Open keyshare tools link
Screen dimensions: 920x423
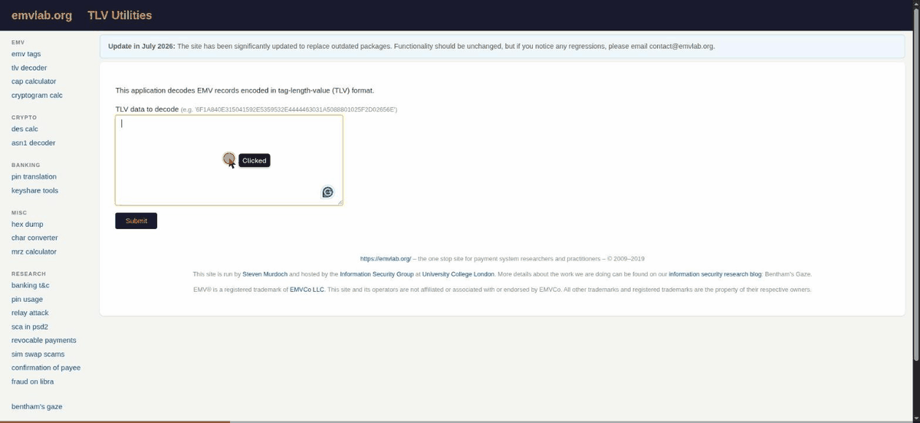pos(34,191)
